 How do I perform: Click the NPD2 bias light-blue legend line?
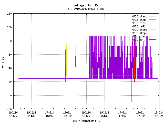[153, 23]
